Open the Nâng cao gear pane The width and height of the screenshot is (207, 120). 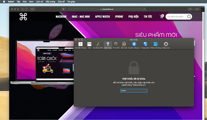pos(166,45)
